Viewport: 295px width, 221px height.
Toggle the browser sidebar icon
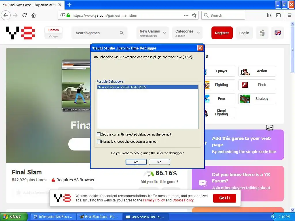point(278,15)
